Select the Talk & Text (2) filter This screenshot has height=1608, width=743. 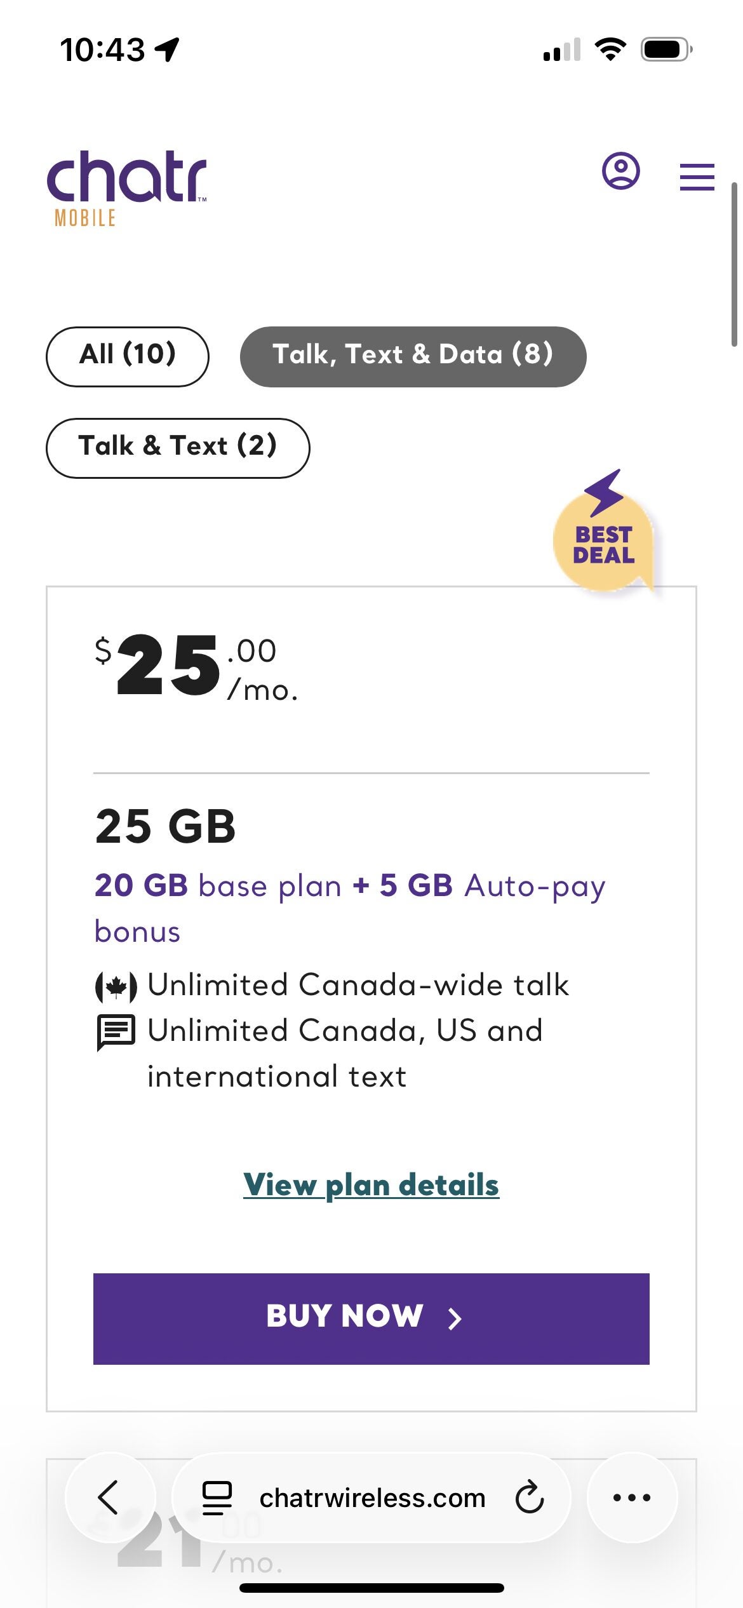(x=178, y=448)
